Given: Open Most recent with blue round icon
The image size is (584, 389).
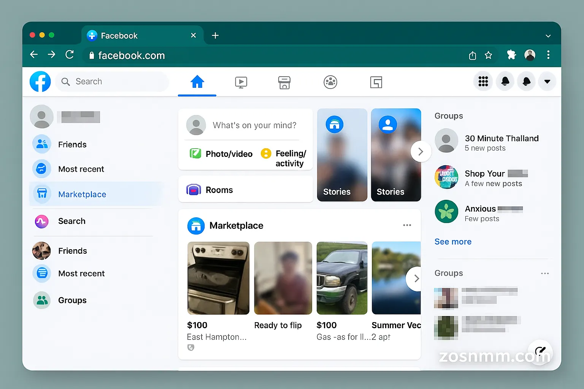Looking at the screenshot, I should [42, 169].
